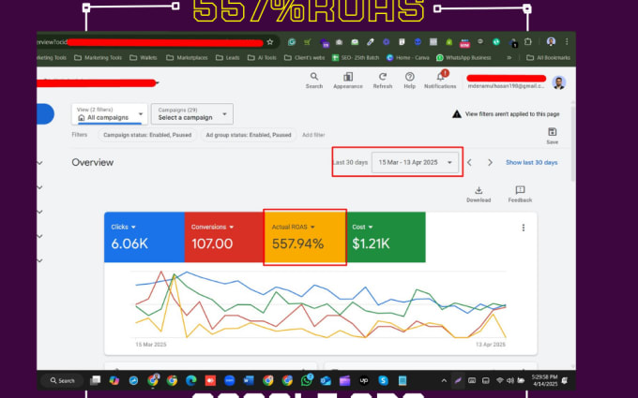The height and width of the screenshot is (398, 638).
Task: Open the Appearance settings icon
Action: tap(348, 77)
